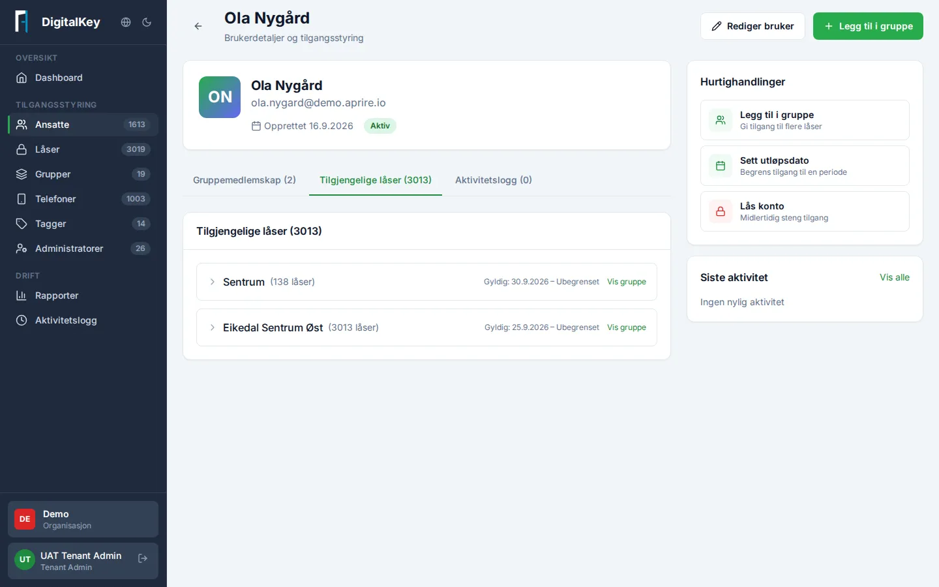Click Vis gruppe link for Sentrum
The width and height of the screenshot is (939, 587).
[627, 282]
